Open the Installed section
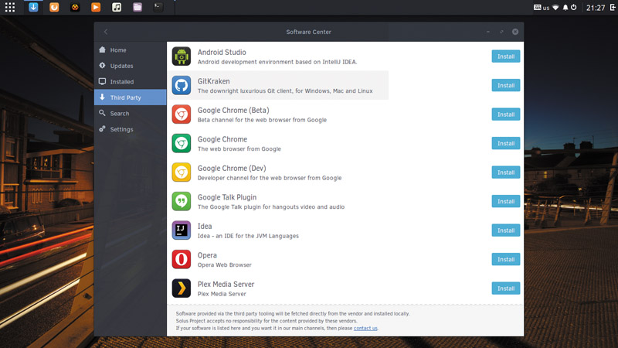Screen dimensions: 618x348 coord(130,82)
